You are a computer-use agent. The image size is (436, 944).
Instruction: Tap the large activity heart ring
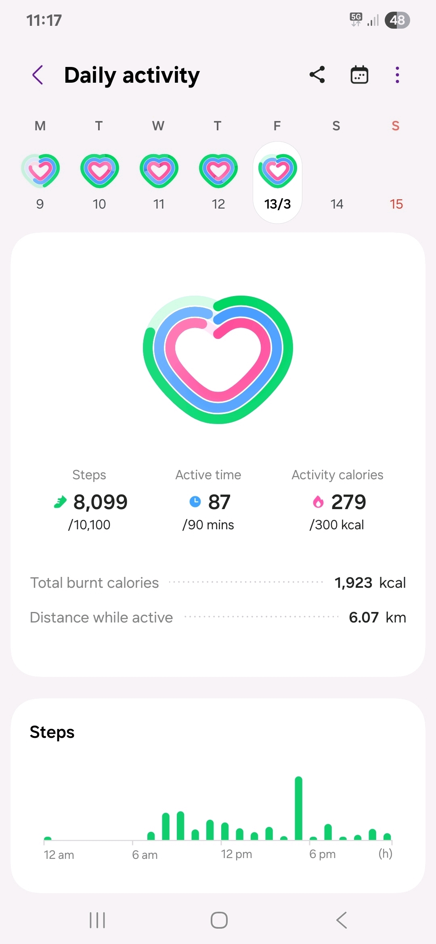pyautogui.click(x=218, y=359)
